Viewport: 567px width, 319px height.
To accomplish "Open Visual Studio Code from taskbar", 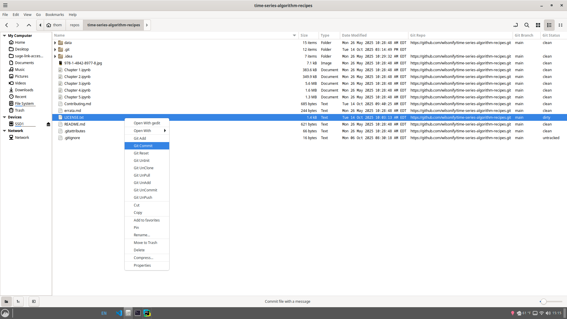I will point(119,313).
